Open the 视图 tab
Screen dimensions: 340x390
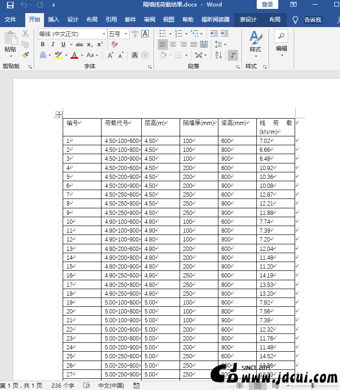pyautogui.click(x=169, y=20)
